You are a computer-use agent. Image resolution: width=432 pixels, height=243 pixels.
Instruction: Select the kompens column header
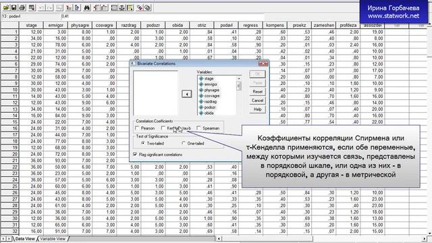coord(275,25)
